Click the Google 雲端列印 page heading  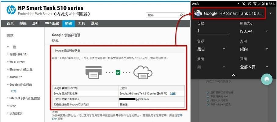[x=66, y=35]
